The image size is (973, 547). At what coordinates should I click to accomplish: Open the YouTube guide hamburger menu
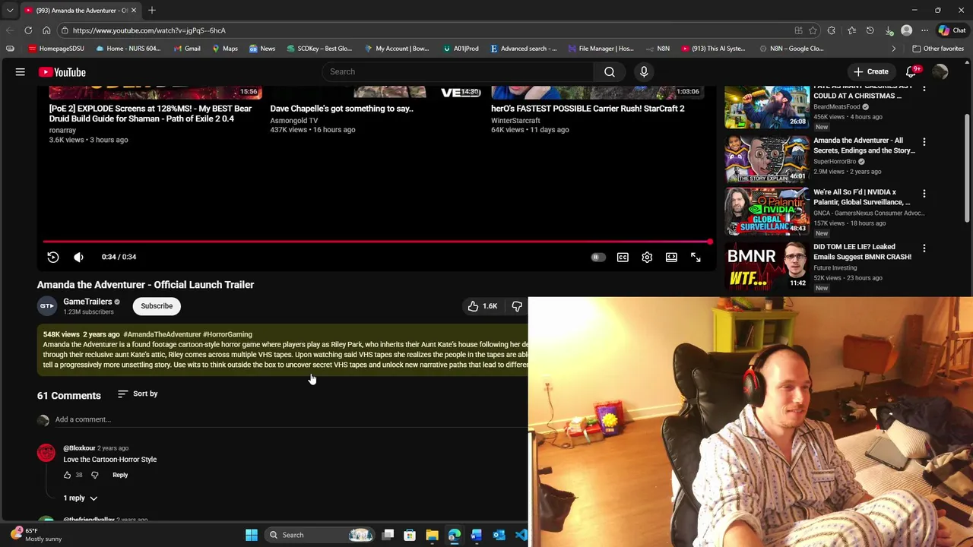click(x=21, y=72)
